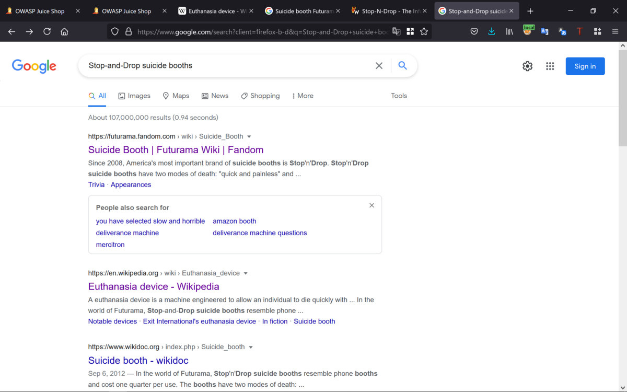Open a new browser tab

pyautogui.click(x=530, y=11)
